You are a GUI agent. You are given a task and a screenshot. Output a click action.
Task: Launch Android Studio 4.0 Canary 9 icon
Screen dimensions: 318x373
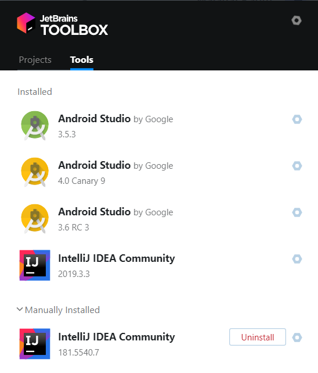click(35, 172)
